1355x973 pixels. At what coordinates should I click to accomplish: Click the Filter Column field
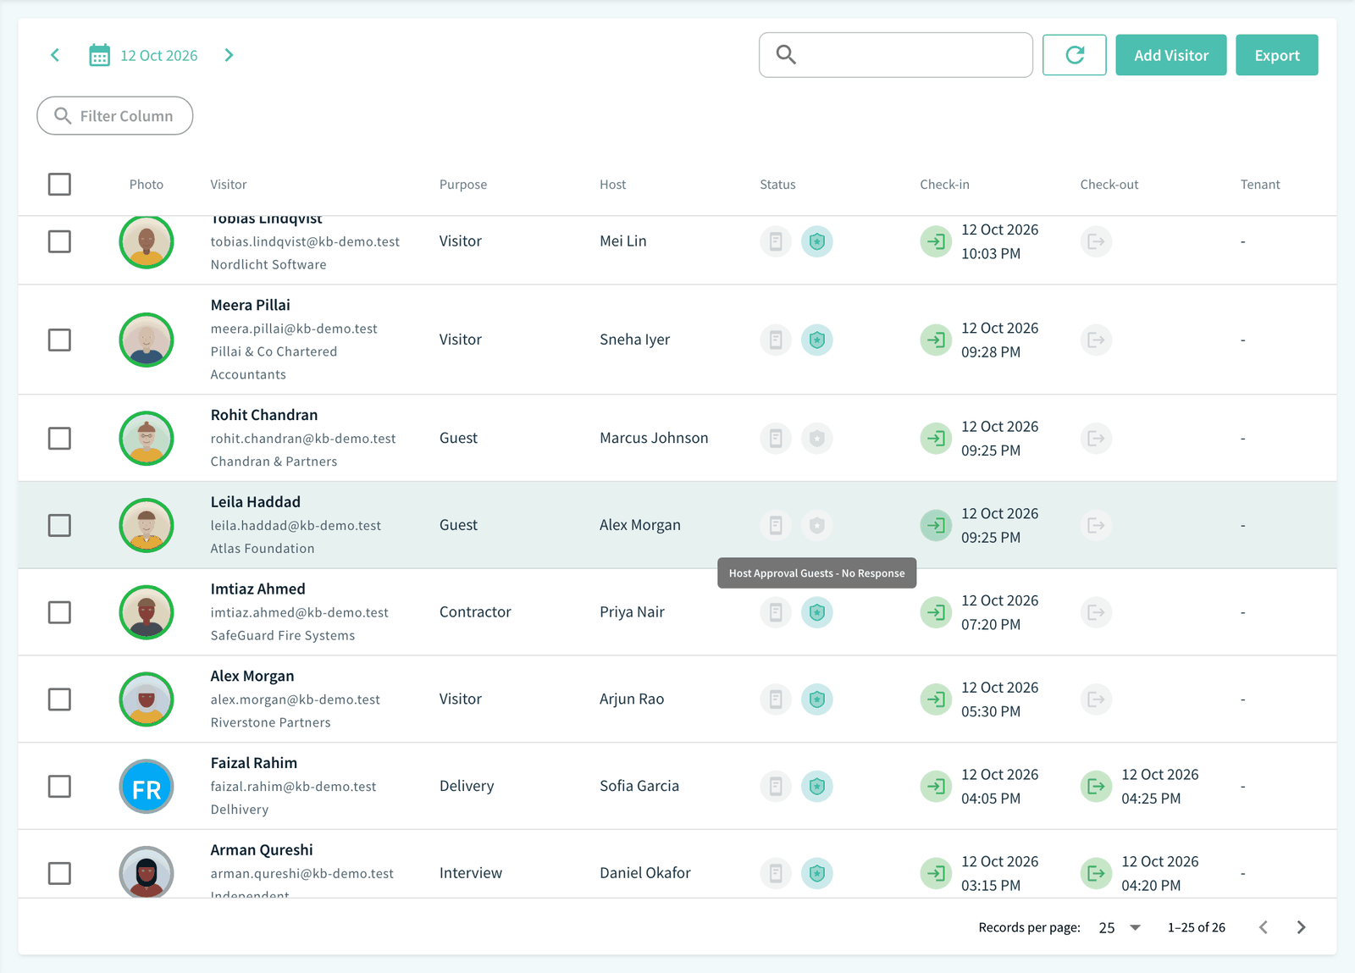click(x=115, y=116)
